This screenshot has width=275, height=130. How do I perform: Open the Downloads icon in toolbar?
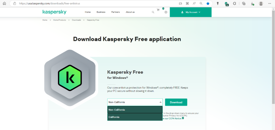tap(252, 4)
